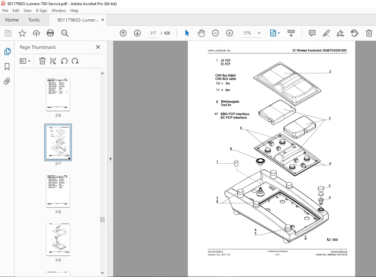Rotate page clockwise
The image size is (376, 277).
[x=75, y=61]
